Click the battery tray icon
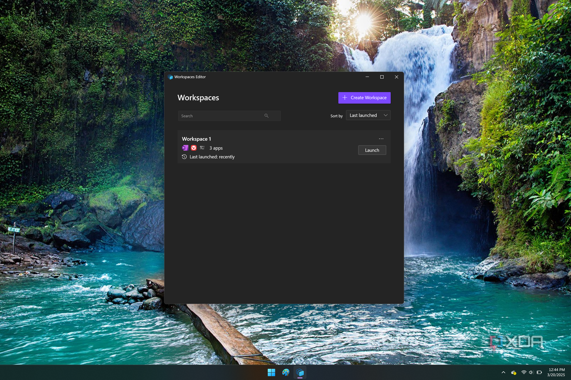Viewport: 571px width, 380px height. click(x=539, y=372)
